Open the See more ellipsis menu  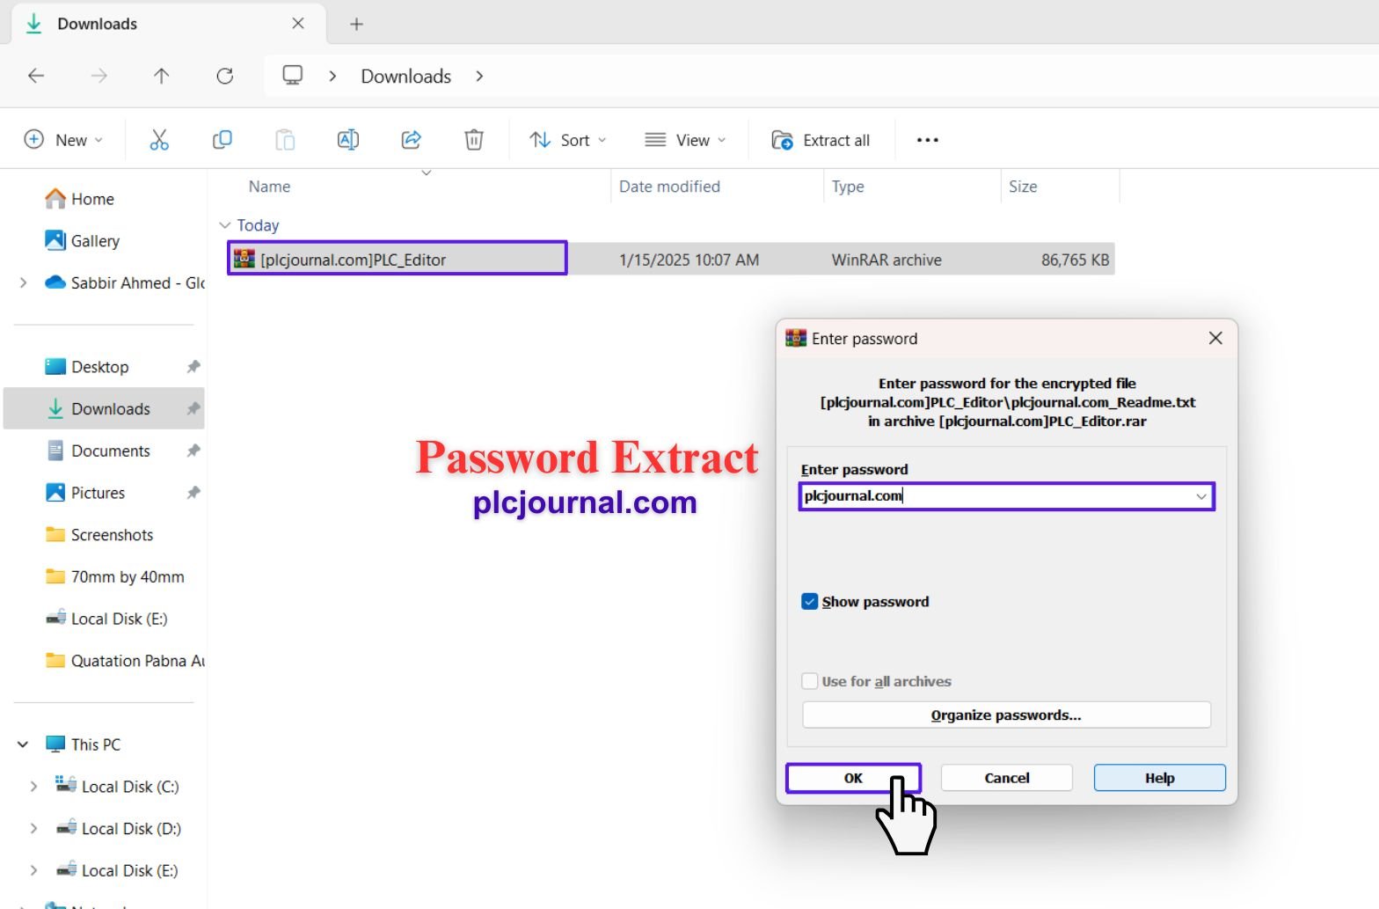coord(928,140)
